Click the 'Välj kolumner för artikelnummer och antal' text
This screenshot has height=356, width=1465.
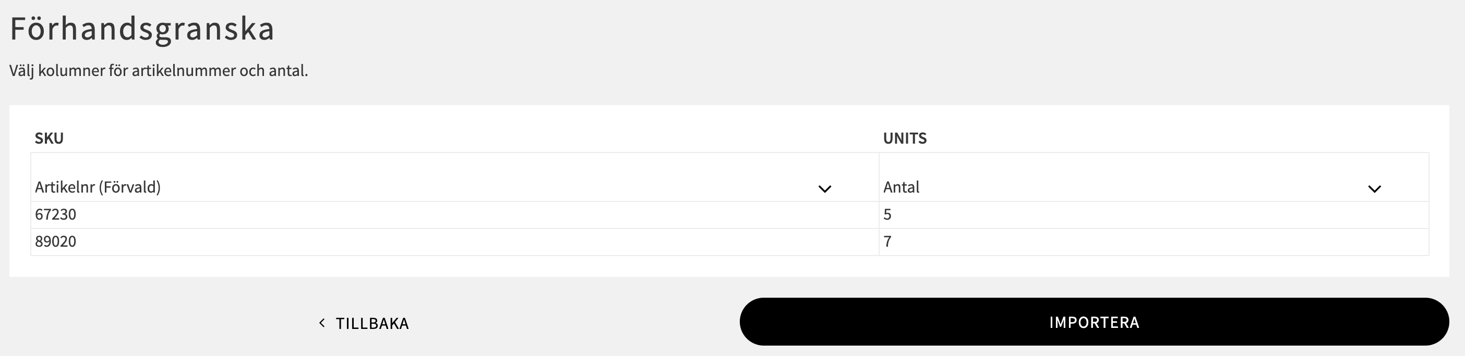click(158, 71)
